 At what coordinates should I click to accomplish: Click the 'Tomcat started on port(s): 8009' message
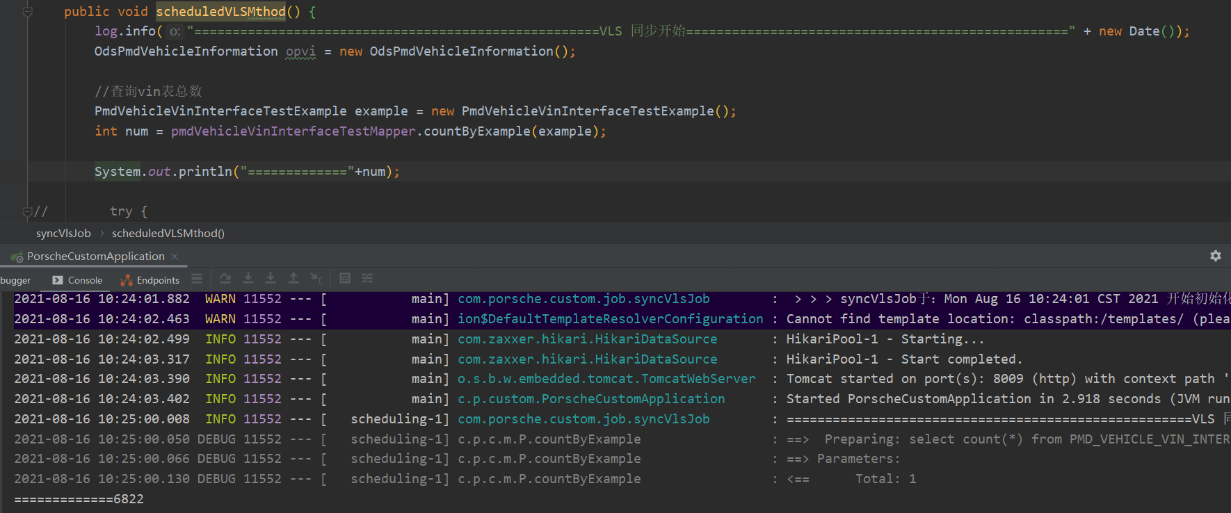click(1008, 379)
